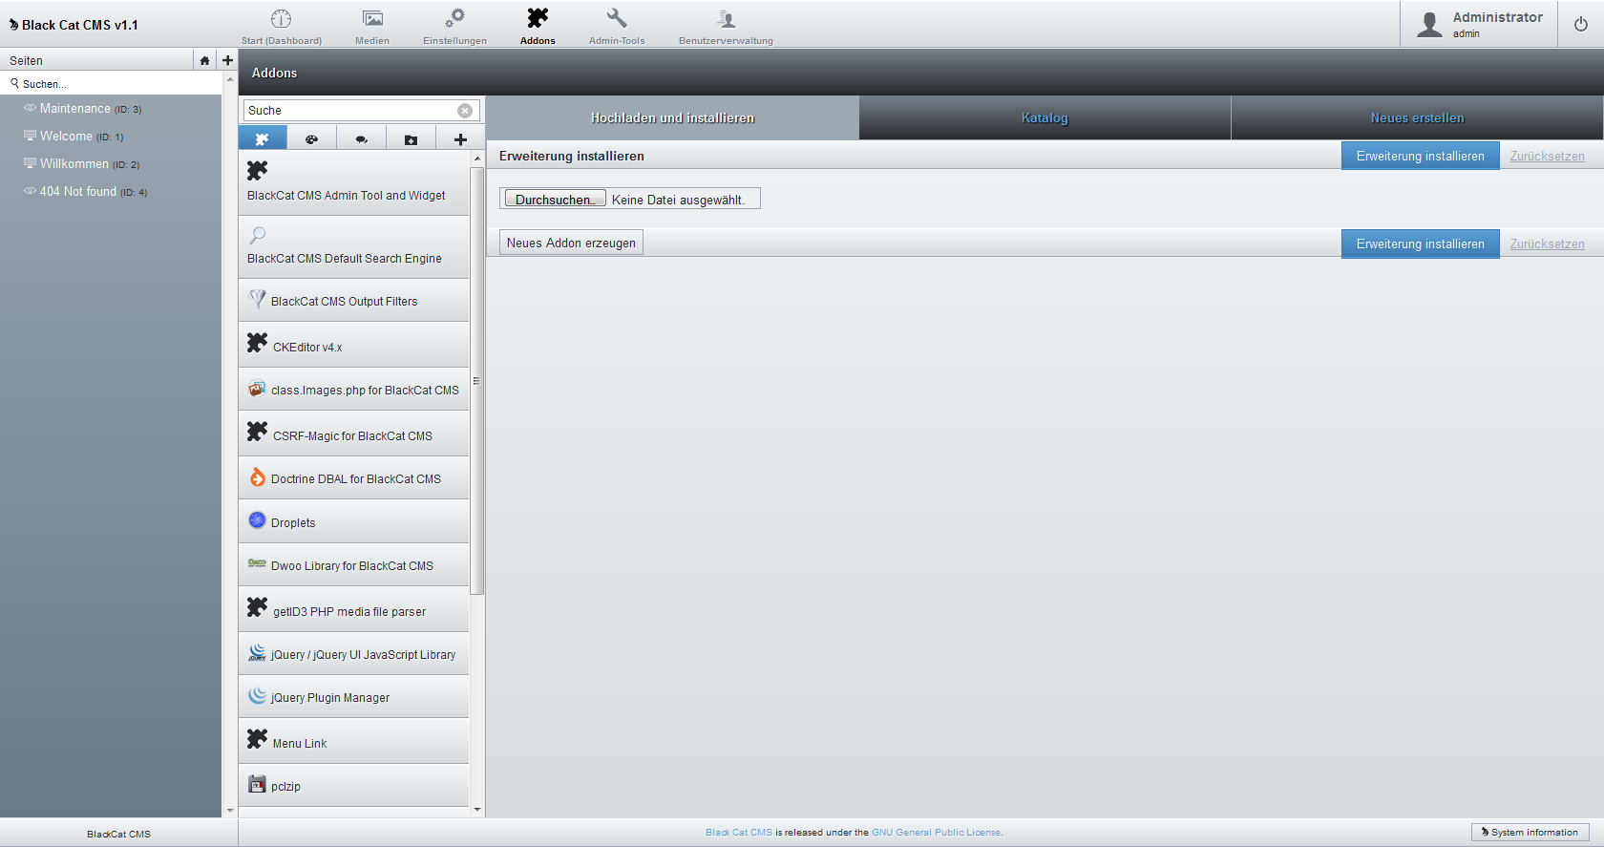Image resolution: width=1604 pixels, height=847 pixels.
Task: Switch to the Katalog tab
Action: point(1045,117)
